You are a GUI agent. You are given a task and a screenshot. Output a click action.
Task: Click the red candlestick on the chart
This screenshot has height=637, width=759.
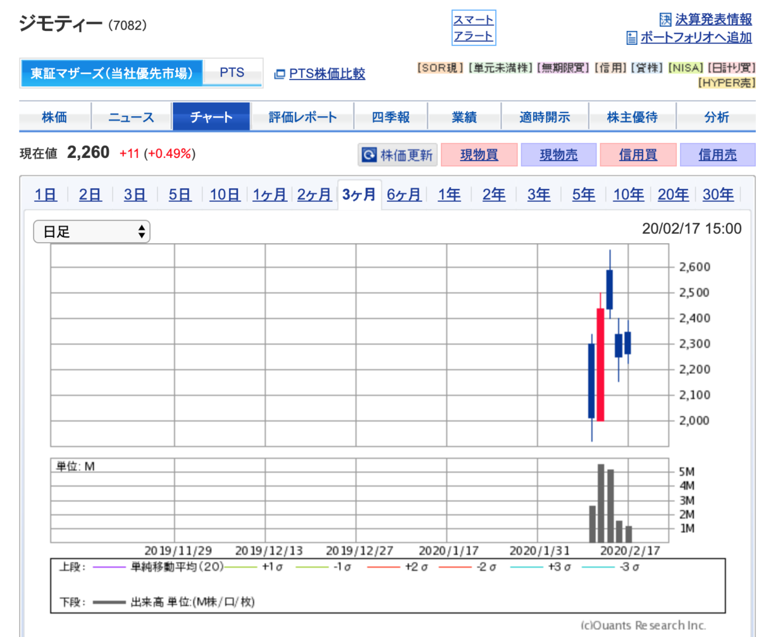(600, 365)
